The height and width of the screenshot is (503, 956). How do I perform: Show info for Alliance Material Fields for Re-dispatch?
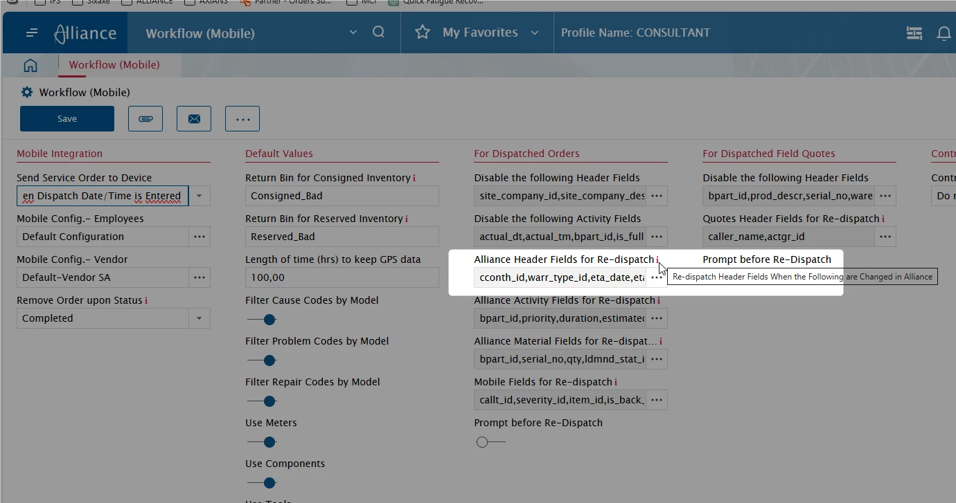(661, 341)
